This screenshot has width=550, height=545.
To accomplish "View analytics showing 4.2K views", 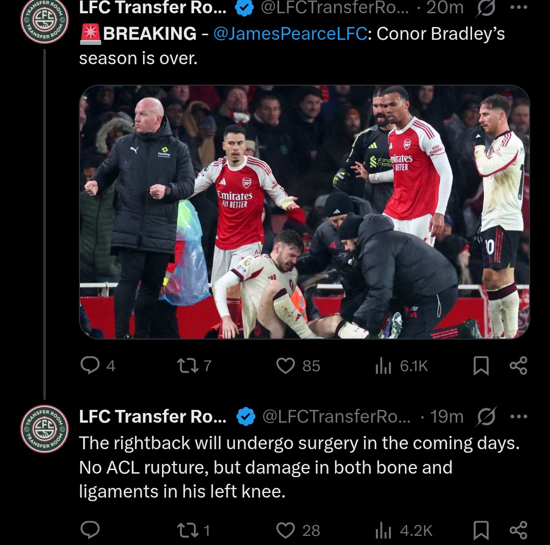I will point(382,530).
